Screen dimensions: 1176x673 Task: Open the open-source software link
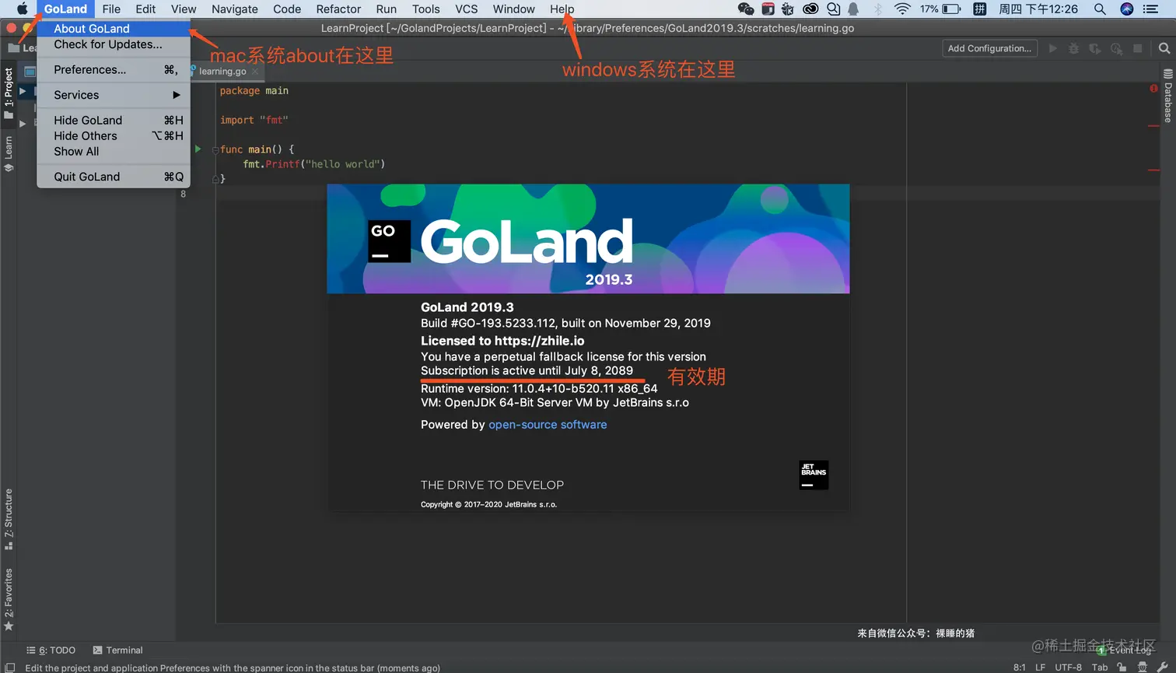[548, 425]
